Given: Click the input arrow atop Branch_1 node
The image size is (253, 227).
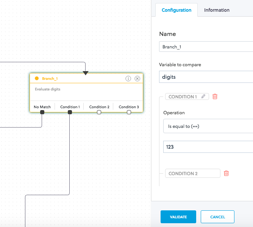Looking at the screenshot, I should [x=86, y=73].
